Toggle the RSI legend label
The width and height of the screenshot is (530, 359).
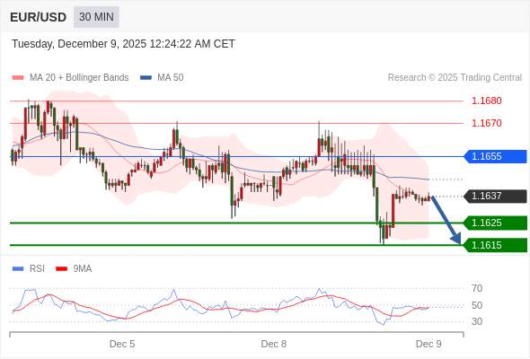(37, 269)
